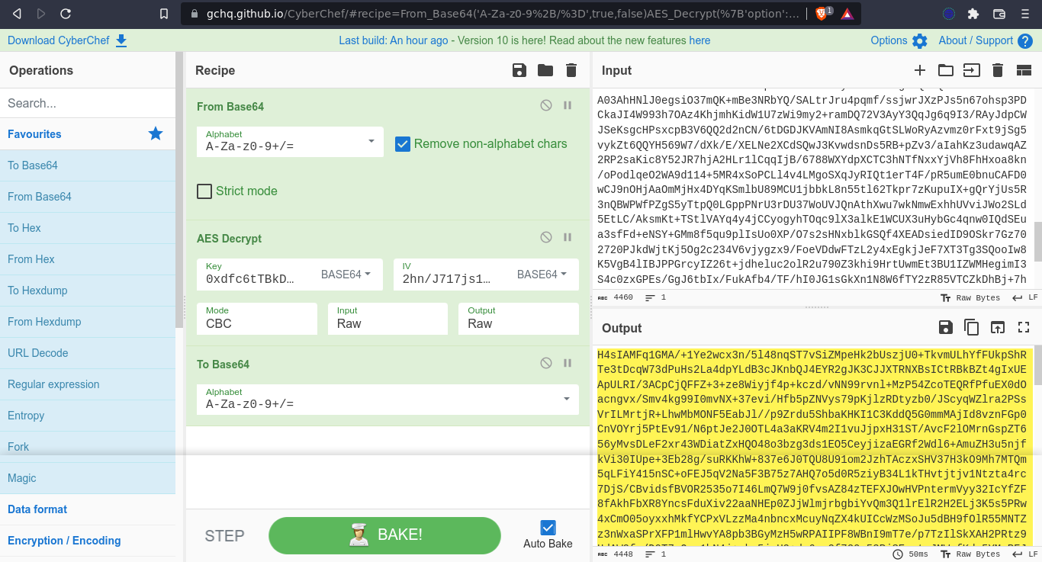1042x562 pixels.
Task: Focus the operations Search field
Action: (x=88, y=103)
